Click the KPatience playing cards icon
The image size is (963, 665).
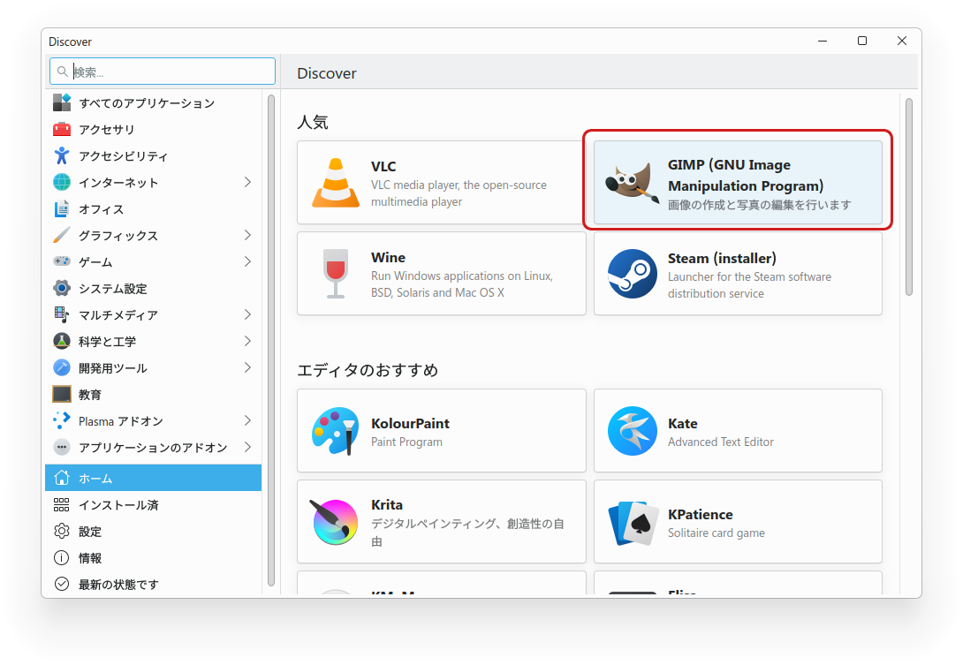(632, 523)
